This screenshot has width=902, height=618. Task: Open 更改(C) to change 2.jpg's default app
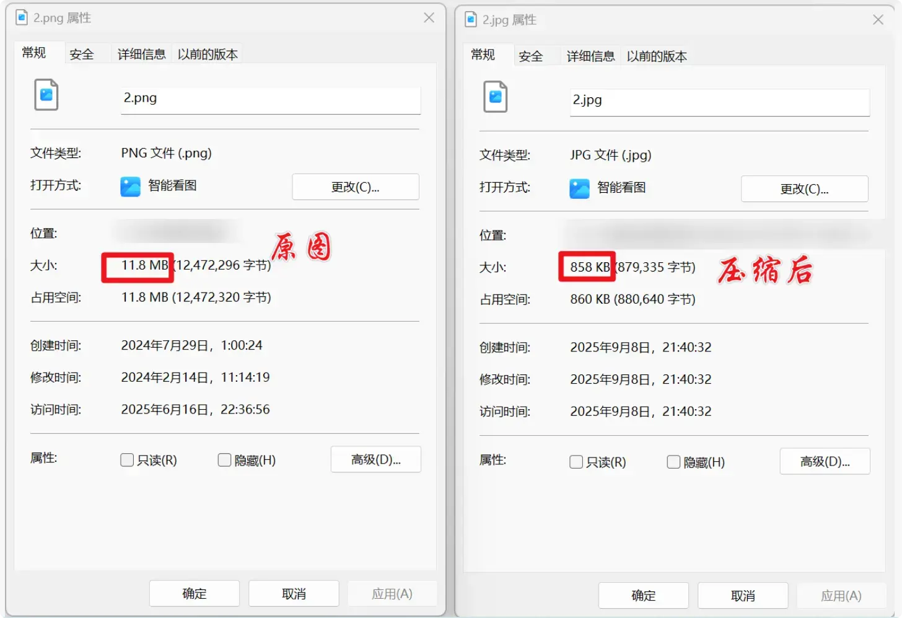pyautogui.click(x=804, y=189)
